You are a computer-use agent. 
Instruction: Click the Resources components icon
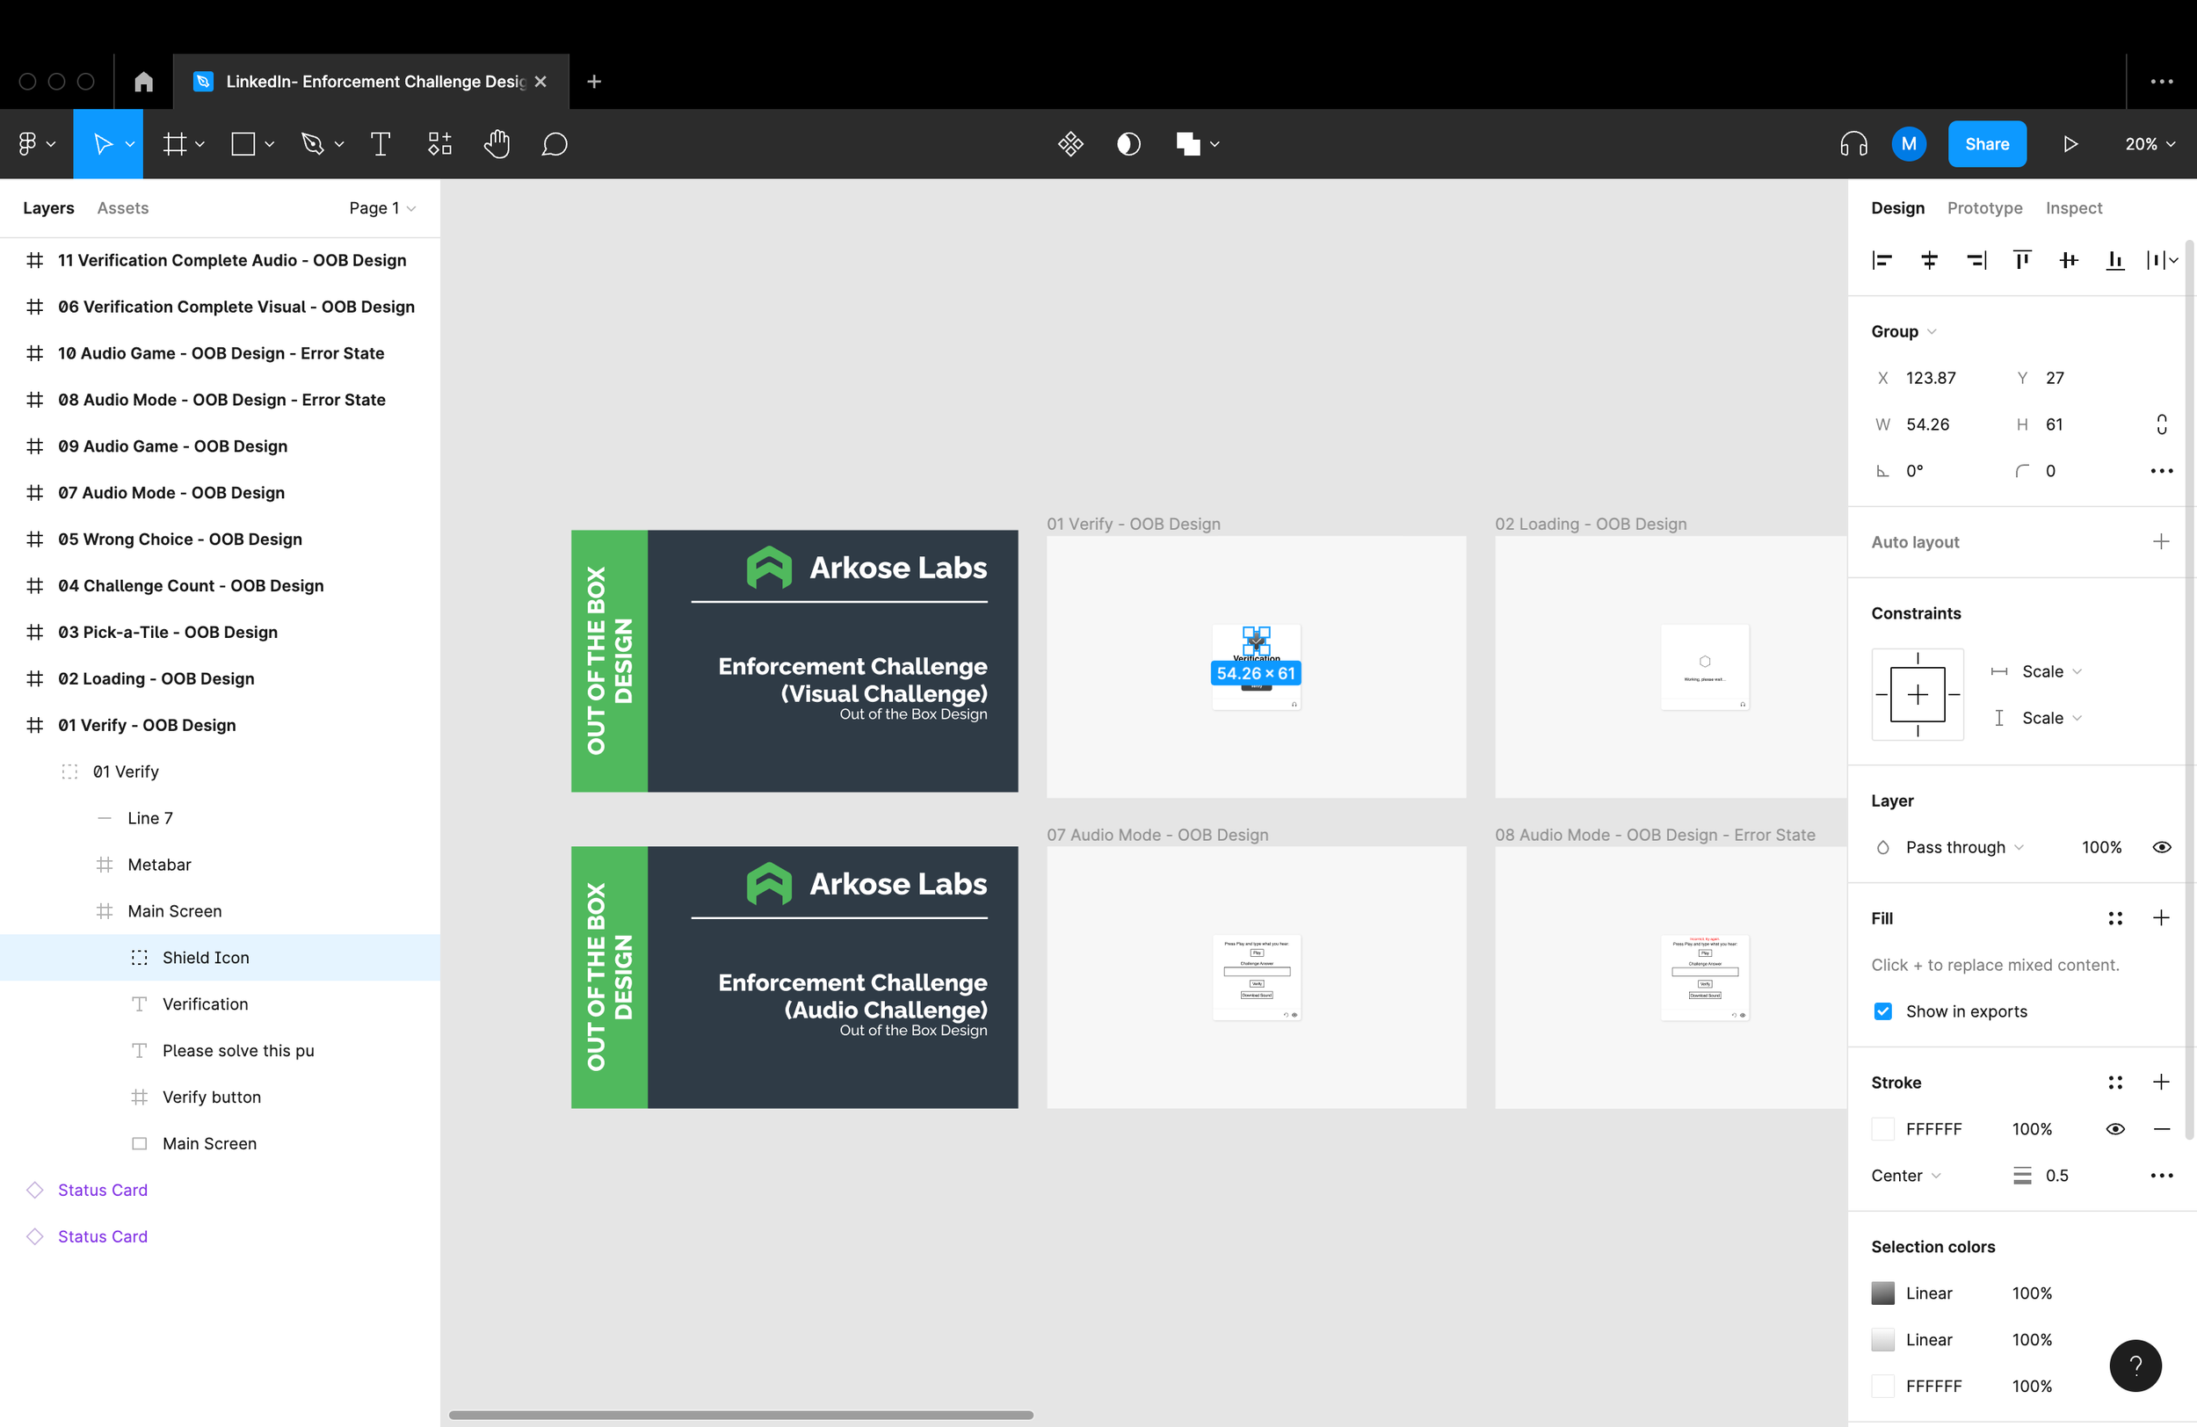[x=439, y=144]
